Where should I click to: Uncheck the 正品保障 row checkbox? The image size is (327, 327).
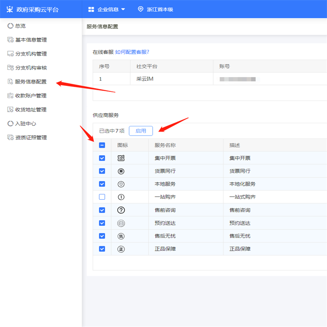click(102, 249)
